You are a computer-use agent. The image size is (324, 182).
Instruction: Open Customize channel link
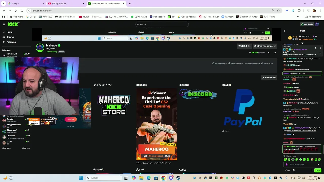tap(265, 46)
